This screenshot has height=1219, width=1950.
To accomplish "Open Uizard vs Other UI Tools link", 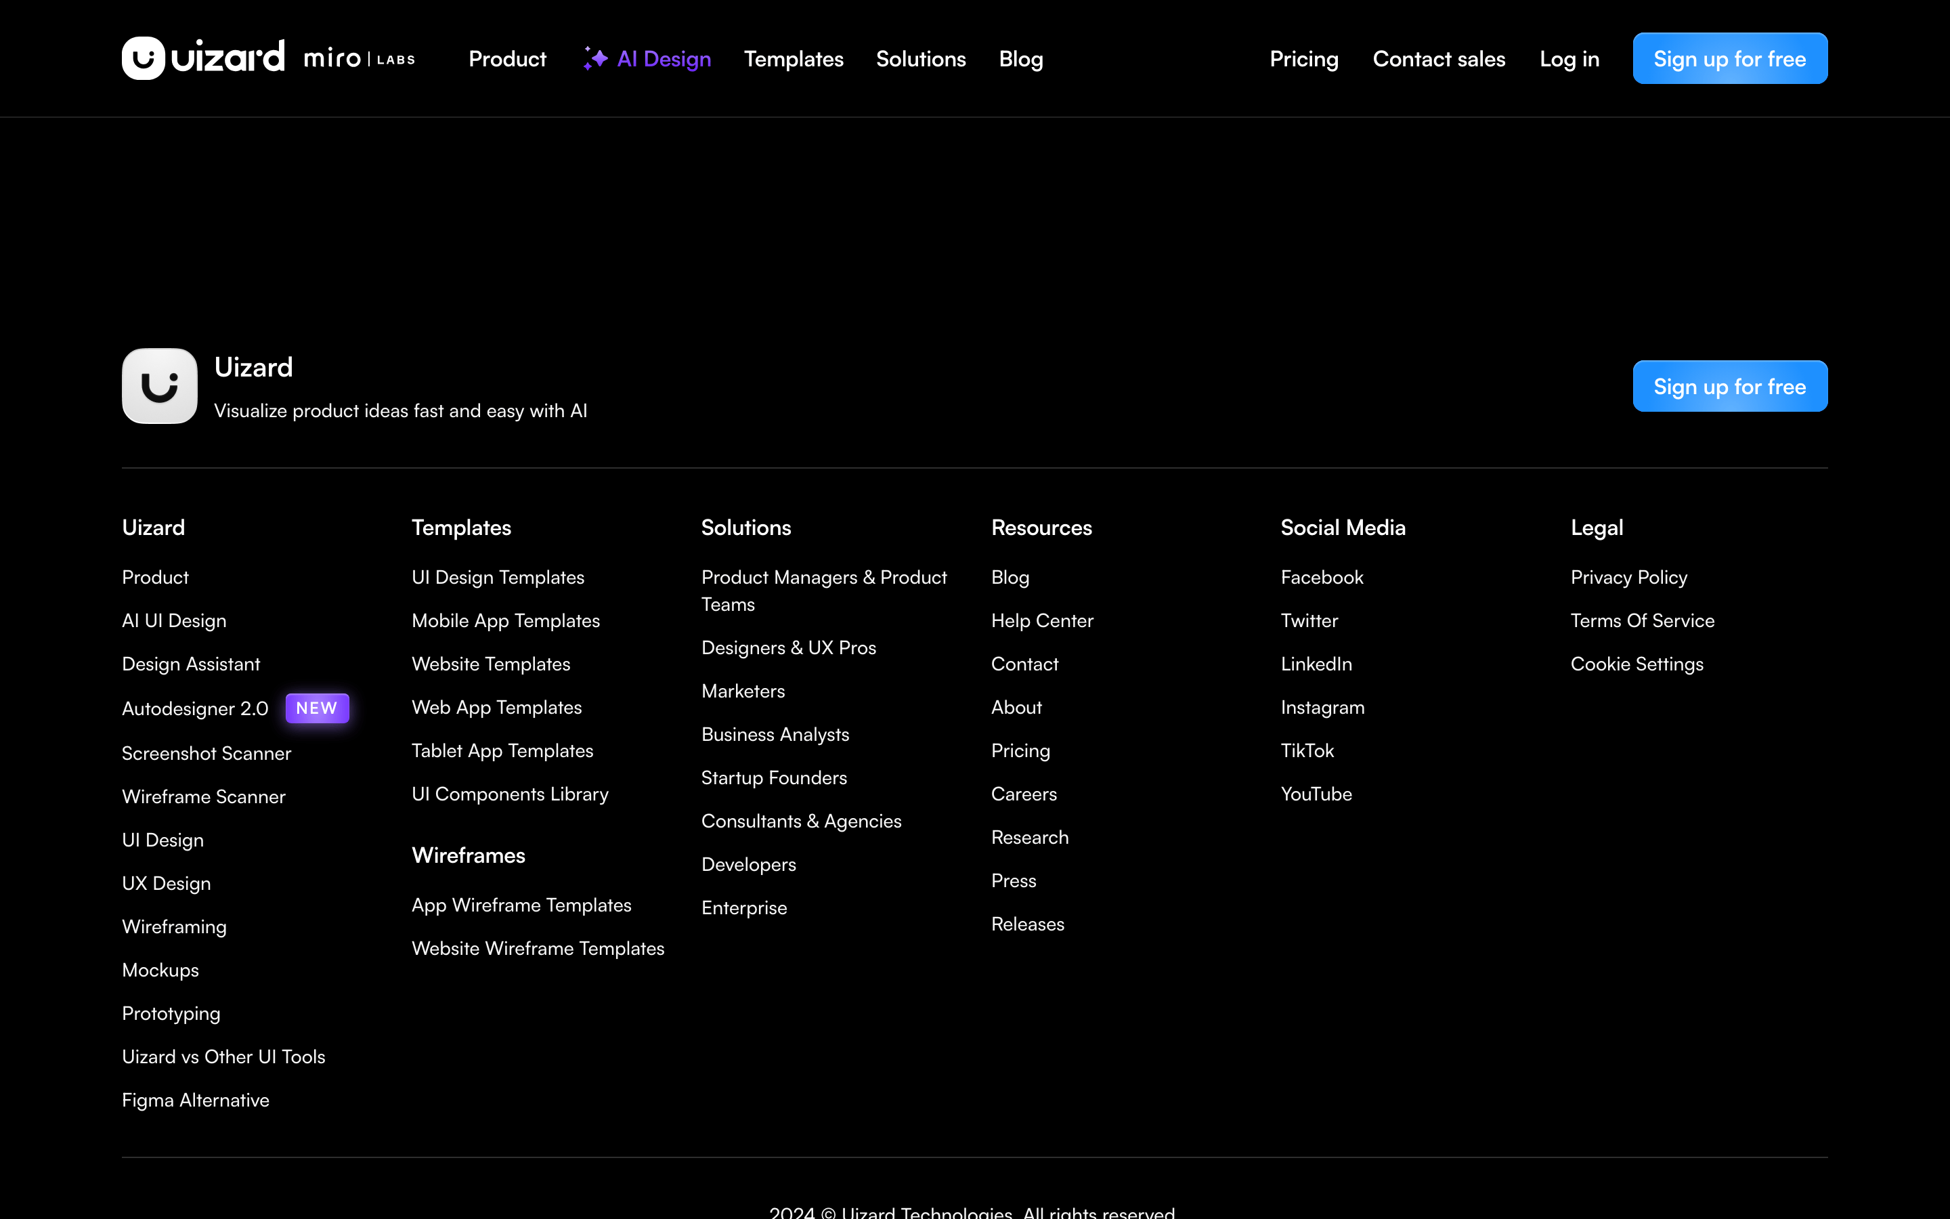I will click(223, 1056).
